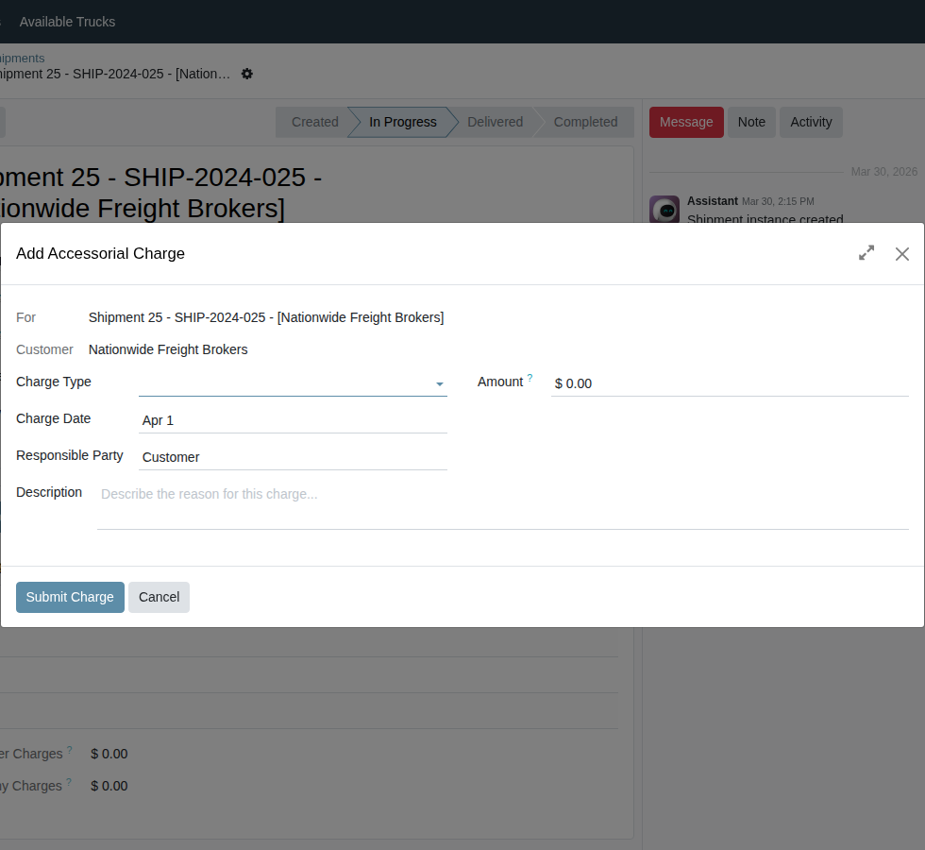Set the Amount field value
This screenshot has height=850, width=925.
click(x=730, y=383)
